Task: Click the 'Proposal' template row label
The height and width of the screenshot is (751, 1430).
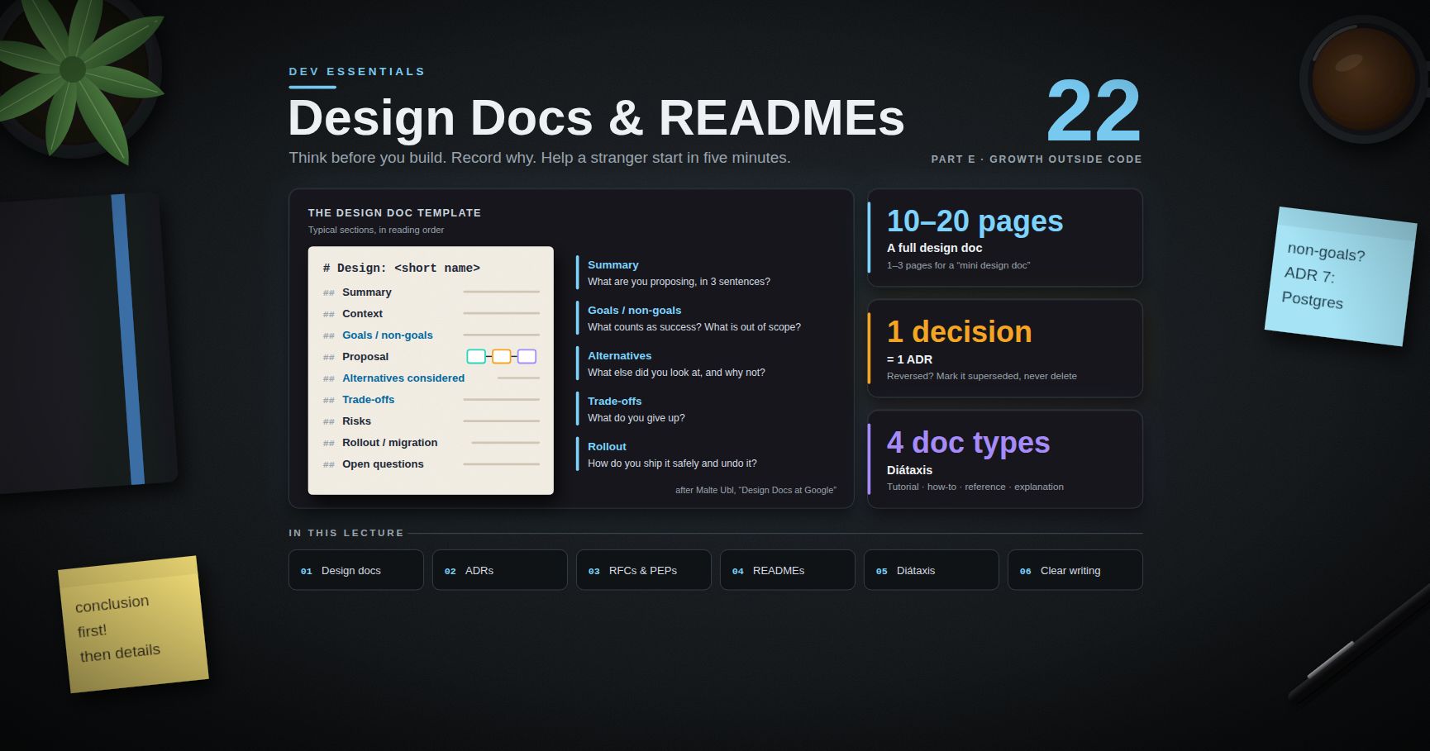Action: click(365, 357)
